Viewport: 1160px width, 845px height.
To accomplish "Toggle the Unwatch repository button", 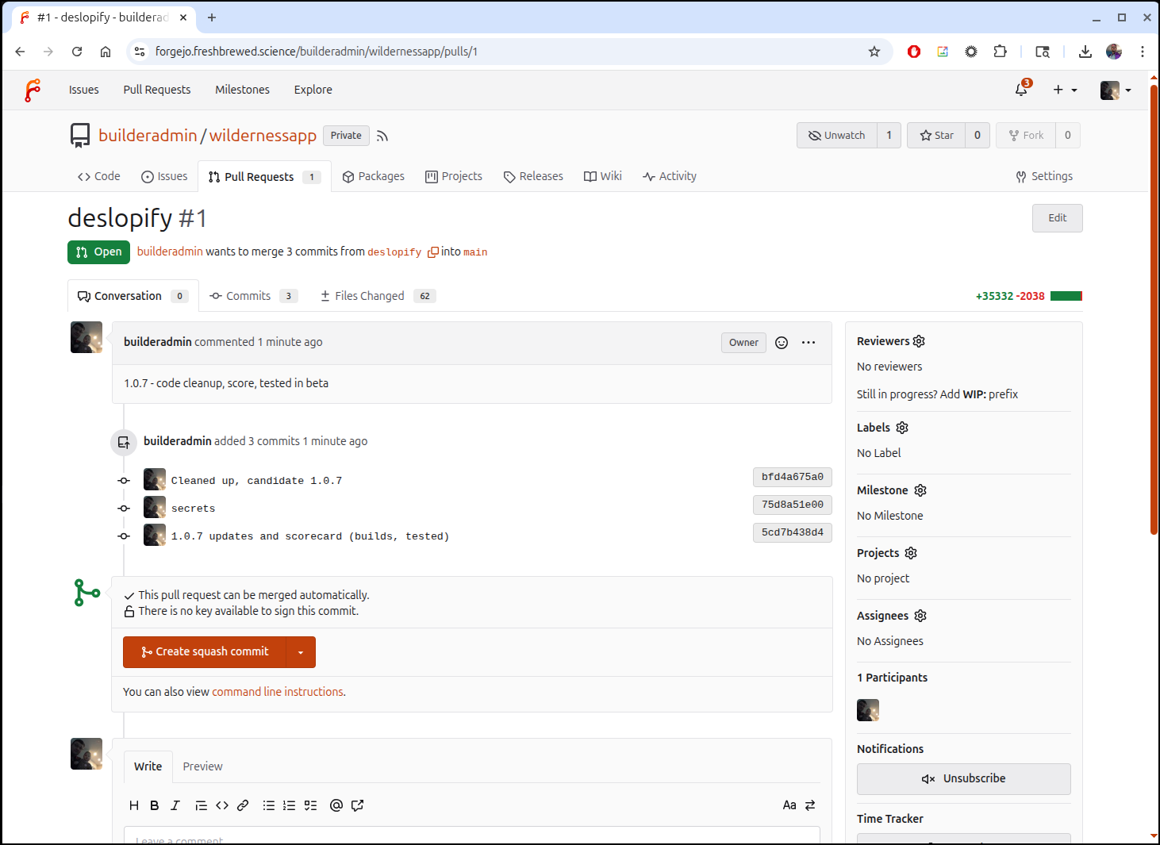I will click(x=837, y=136).
